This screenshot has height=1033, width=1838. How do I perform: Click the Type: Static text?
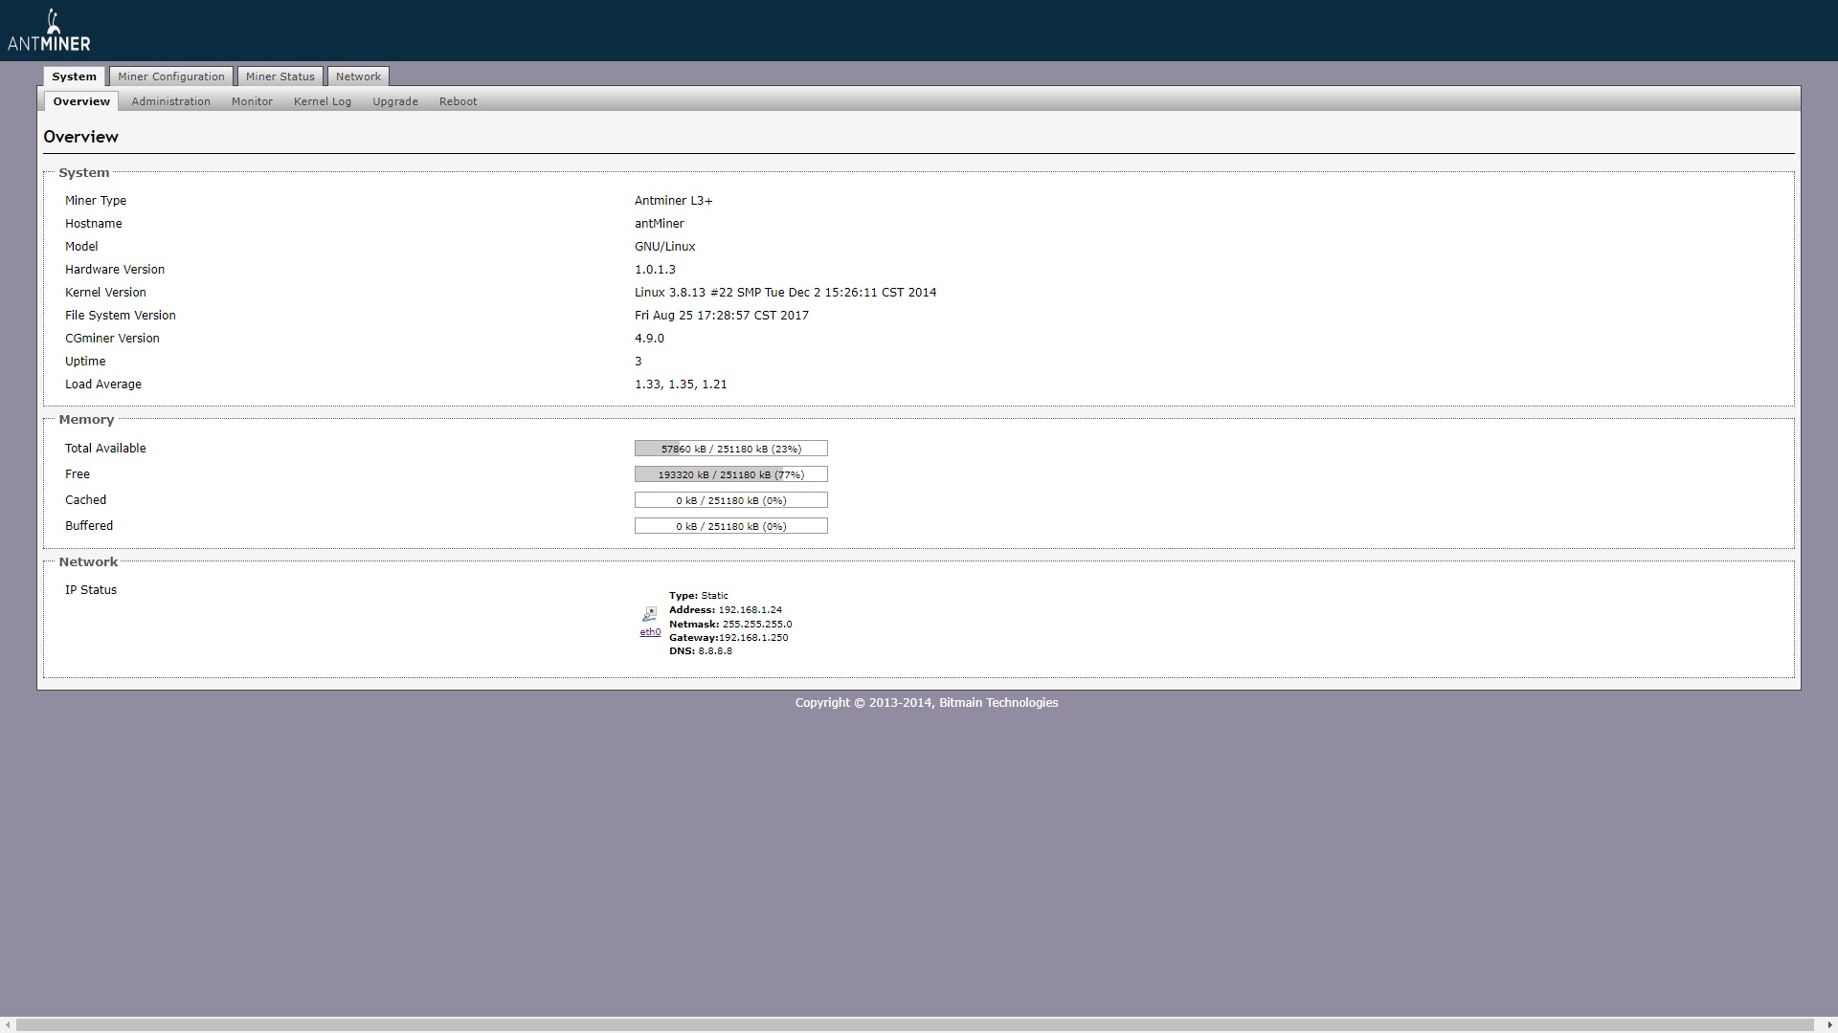(x=699, y=596)
